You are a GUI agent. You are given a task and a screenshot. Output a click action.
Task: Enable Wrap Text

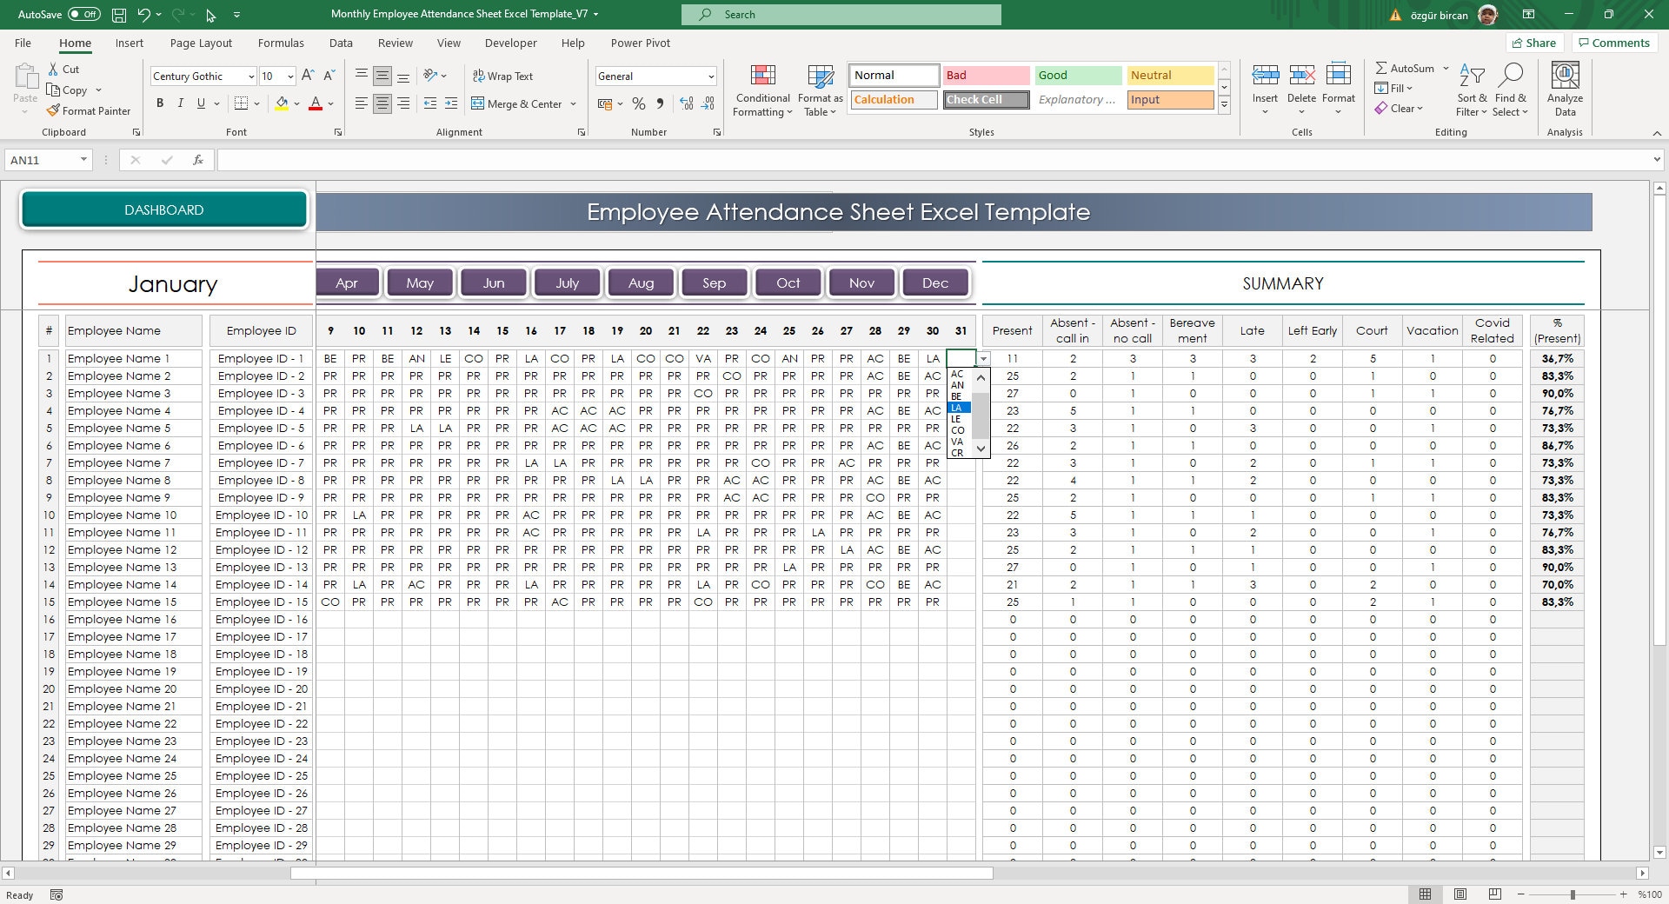(x=504, y=76)
